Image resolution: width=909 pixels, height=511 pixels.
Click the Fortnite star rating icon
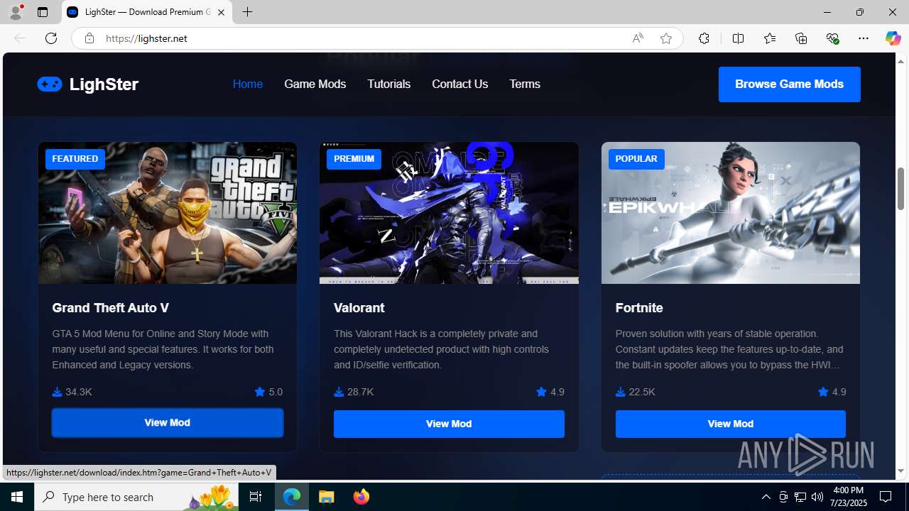click(x=823, y=392)
